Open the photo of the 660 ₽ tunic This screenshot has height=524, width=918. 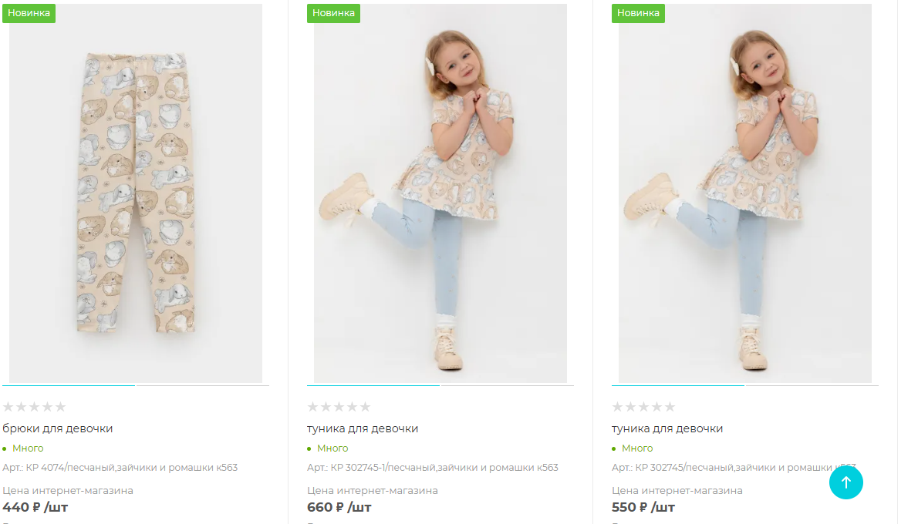(x=440, y=193)
